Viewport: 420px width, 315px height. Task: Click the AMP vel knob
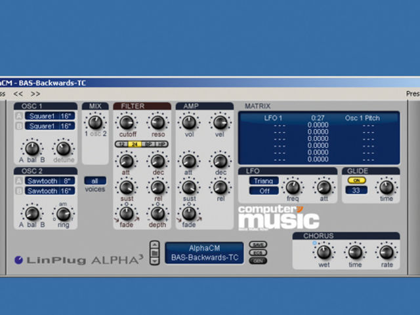tap(220, 122)
